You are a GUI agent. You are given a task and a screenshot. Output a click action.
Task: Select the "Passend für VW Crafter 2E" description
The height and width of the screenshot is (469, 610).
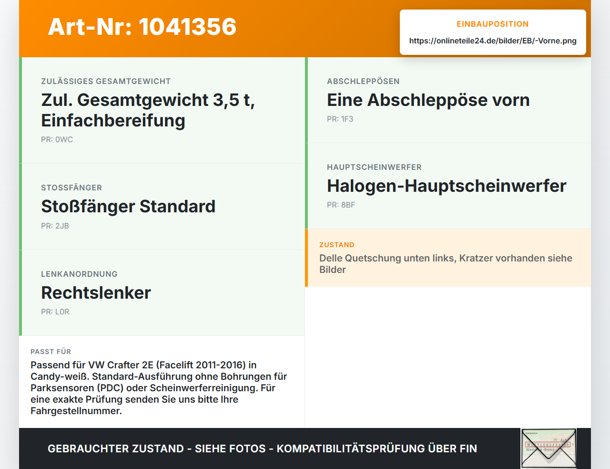click(159, 388)
